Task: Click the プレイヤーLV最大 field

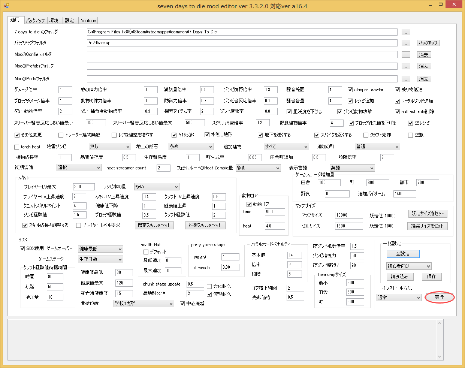Action: coord(84,187)
